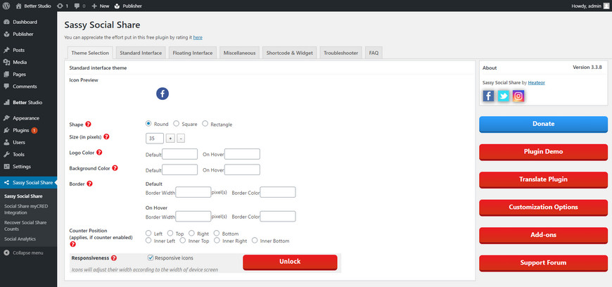Show help for the Border option
Image resolution: width=612 pixels, height=287 pixels.
click(89, 184)
